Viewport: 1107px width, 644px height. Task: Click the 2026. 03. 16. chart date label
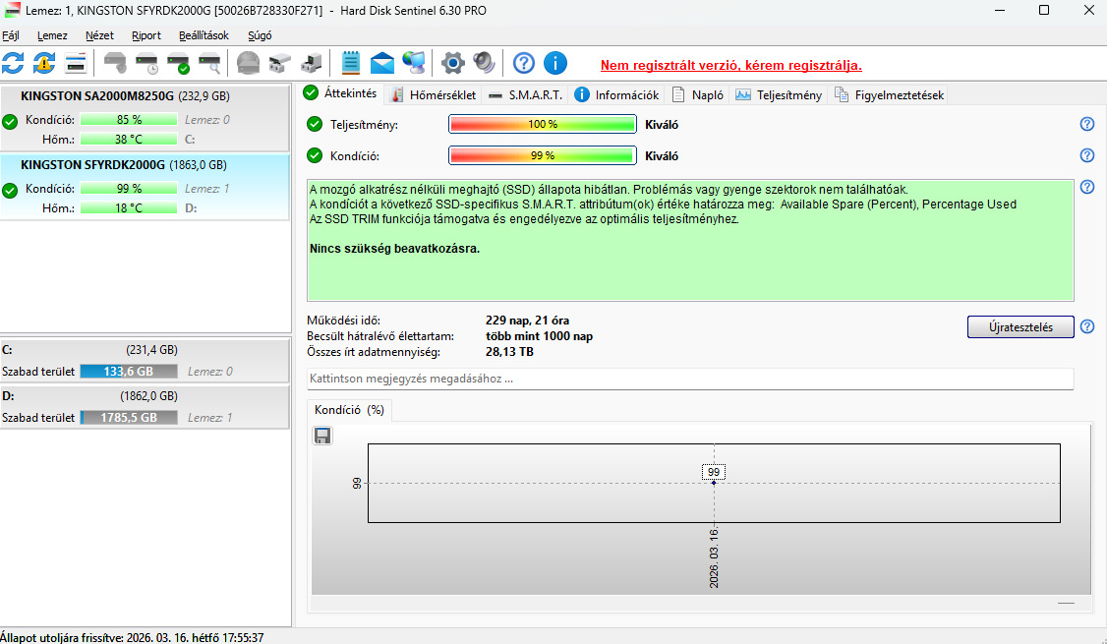coord(714,557)
